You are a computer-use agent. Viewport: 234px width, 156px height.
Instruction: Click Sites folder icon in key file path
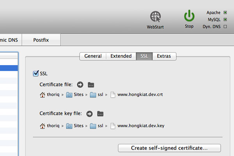click(x=69, y=126)
